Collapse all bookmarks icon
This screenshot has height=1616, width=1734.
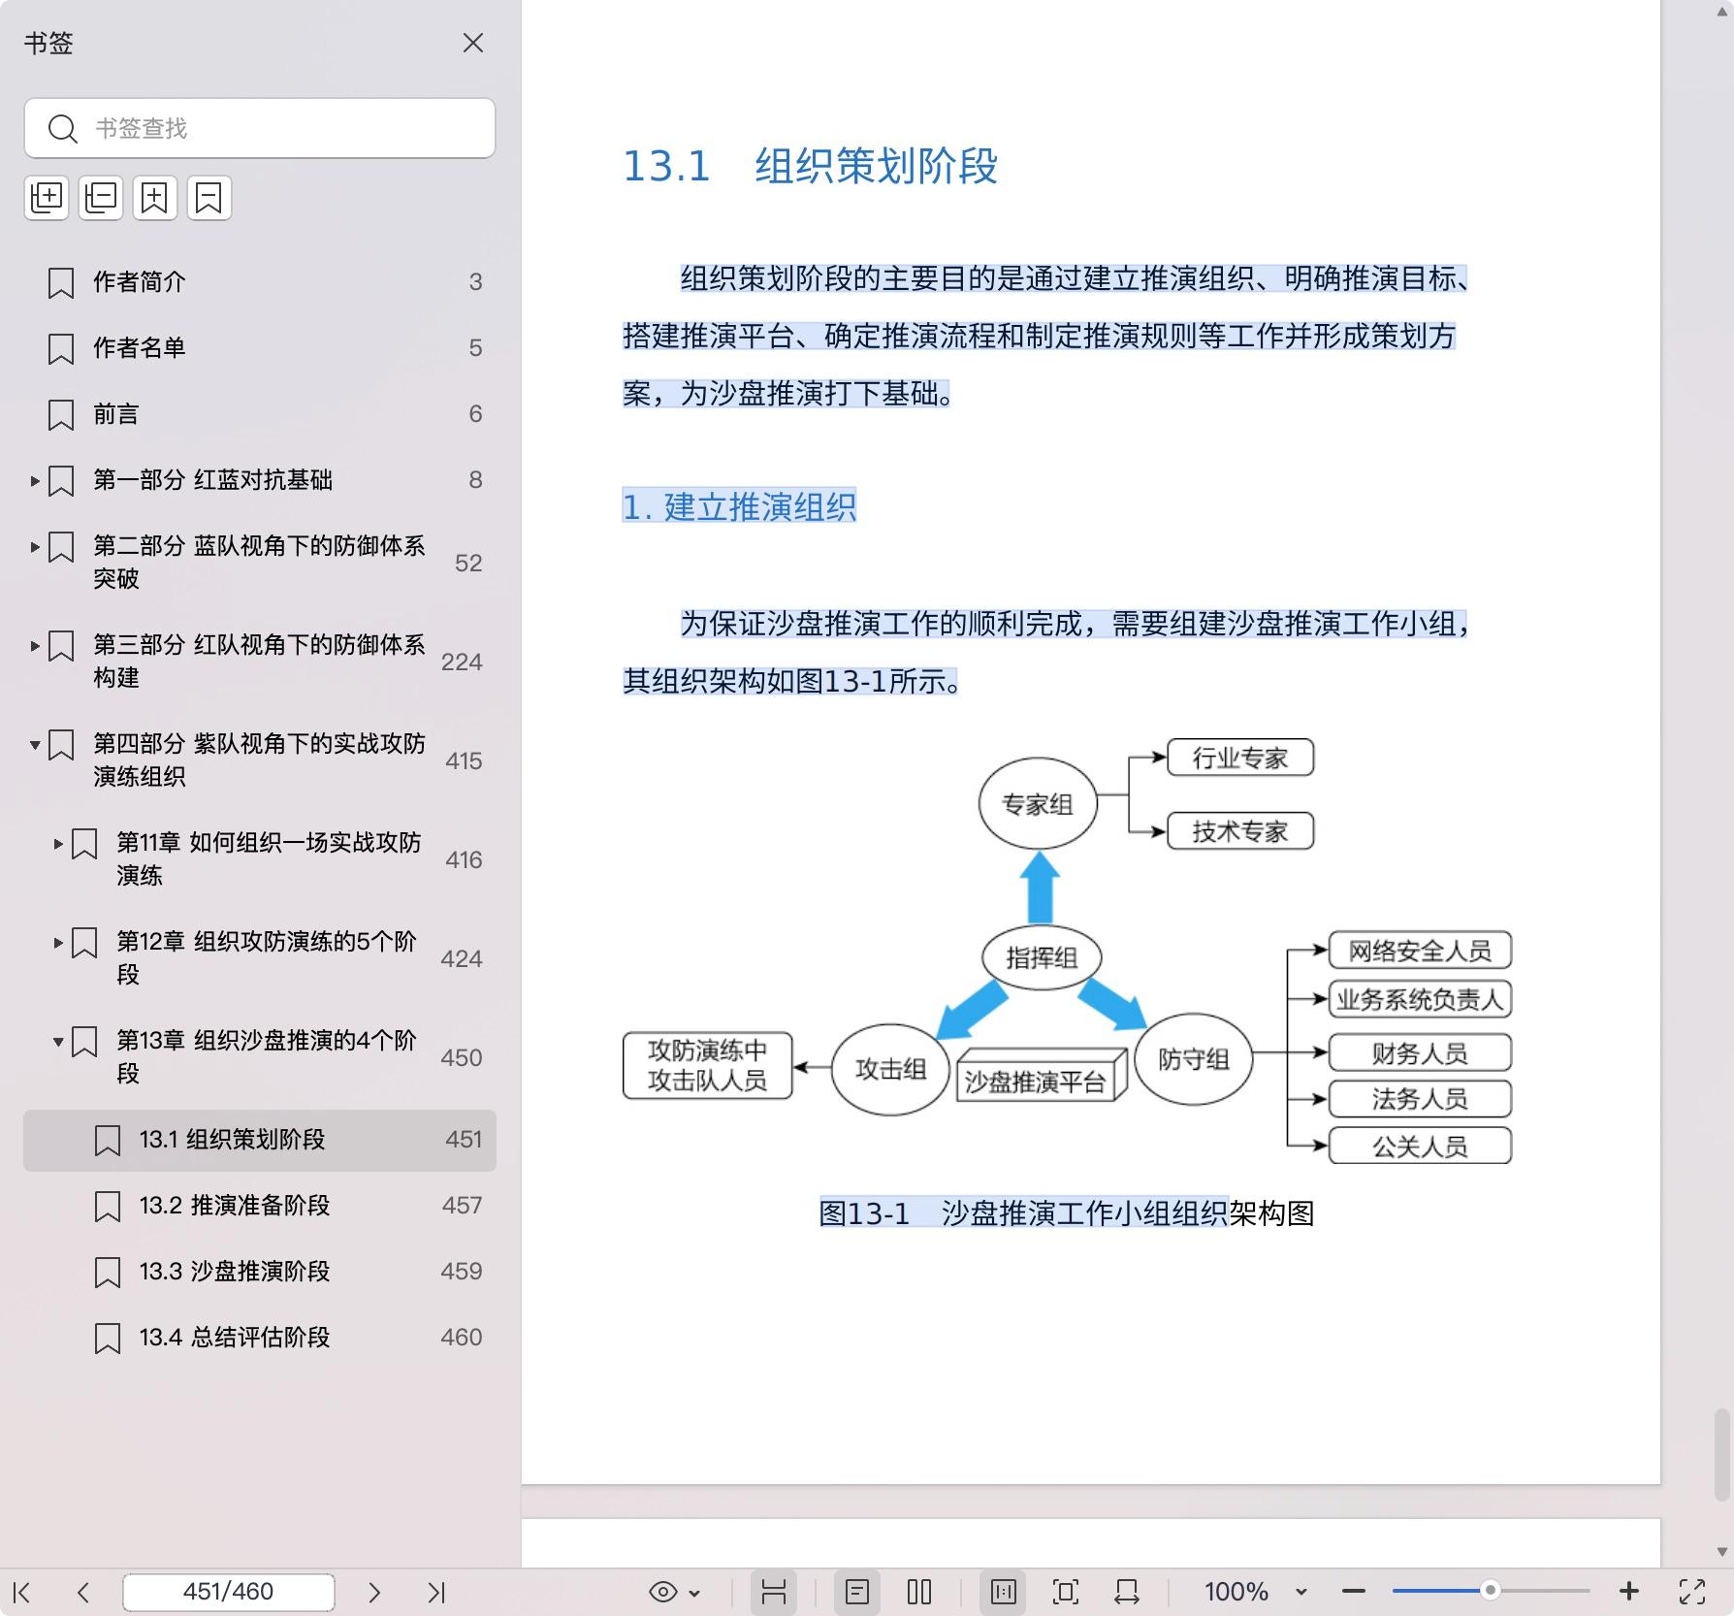(101, 198)
